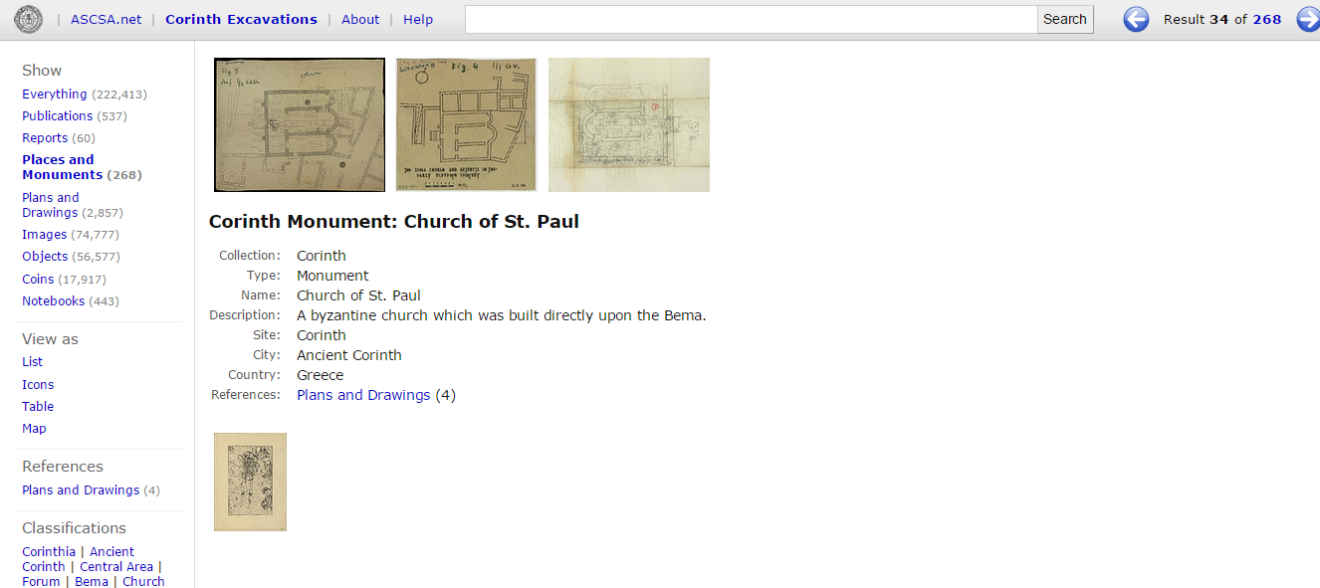This screenshot has width=1320, height=588.
Task: View results as Table
Action: [x=38, y=406]
